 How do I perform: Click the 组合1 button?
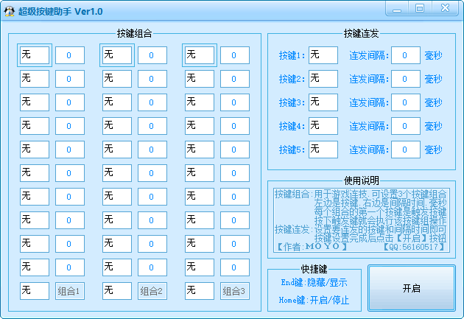70,291
